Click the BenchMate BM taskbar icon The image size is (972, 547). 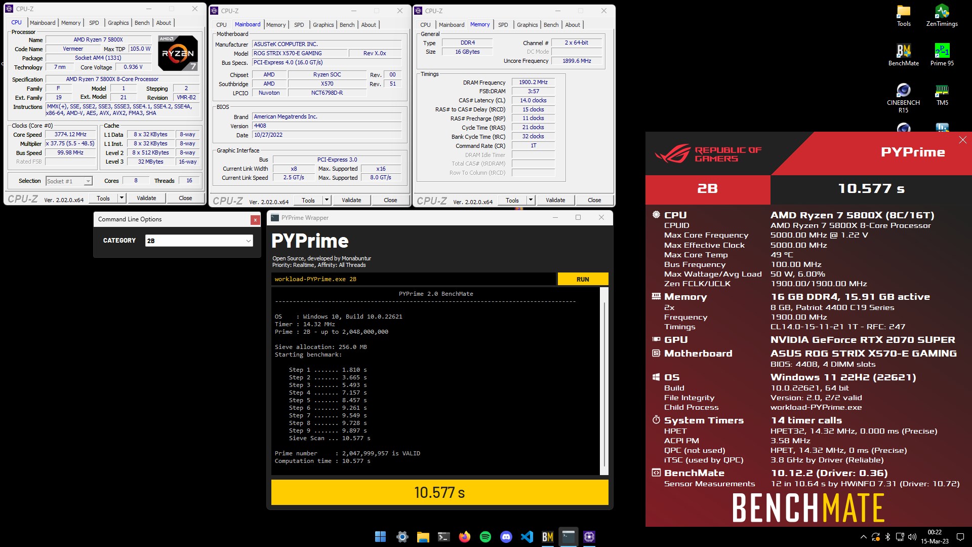pyautogui.click(x=548, y=537)
